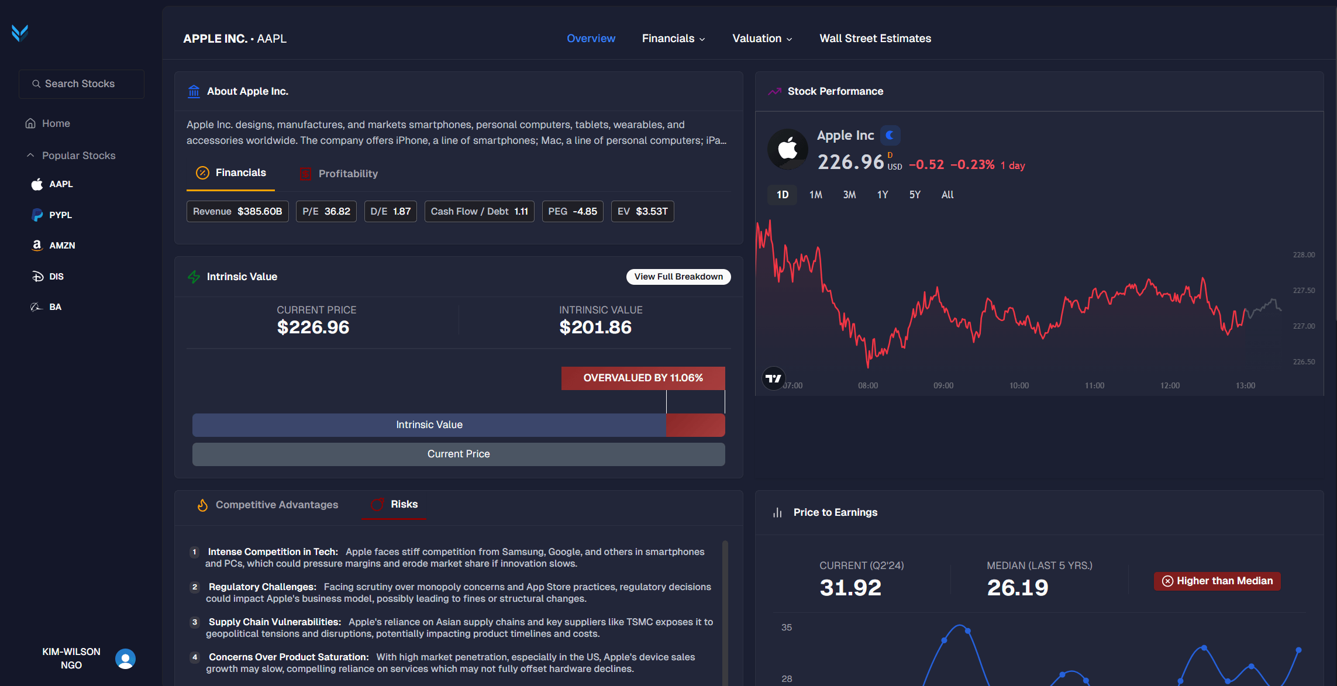Click the user avatar icon
Screen dimensions: 1337x686
pos(125,659)
